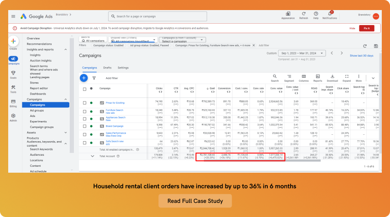Click the blue add campaign plus button
The height and width of the screenshot is (217, 390).
tap(84, 78)
